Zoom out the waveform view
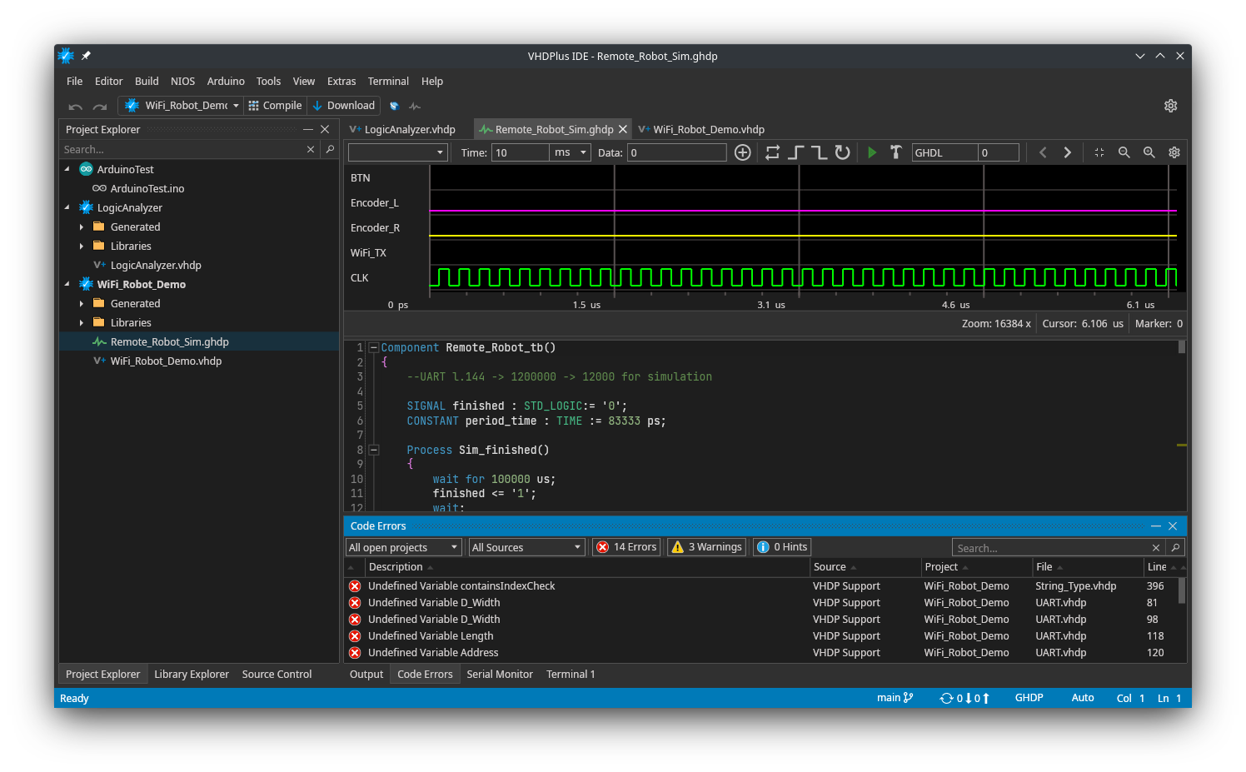The height and width of the screenshot is (772, 1246). (1124, 152)
